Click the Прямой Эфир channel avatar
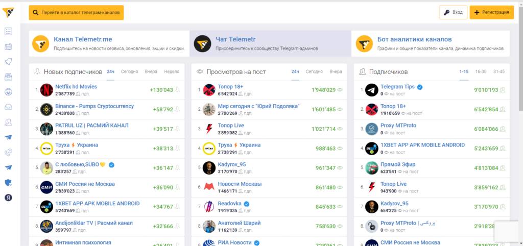This screenshot has width=523, height=246. pos(372,168)
